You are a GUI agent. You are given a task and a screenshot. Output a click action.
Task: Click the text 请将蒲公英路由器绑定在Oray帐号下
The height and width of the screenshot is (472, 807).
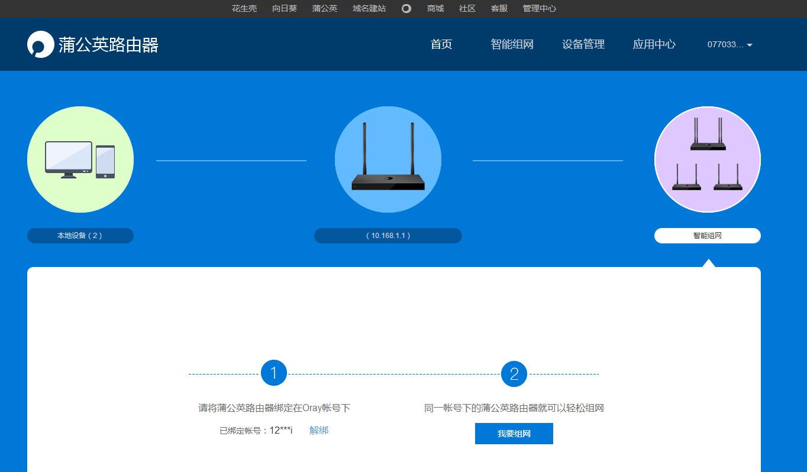coord(275,408)
